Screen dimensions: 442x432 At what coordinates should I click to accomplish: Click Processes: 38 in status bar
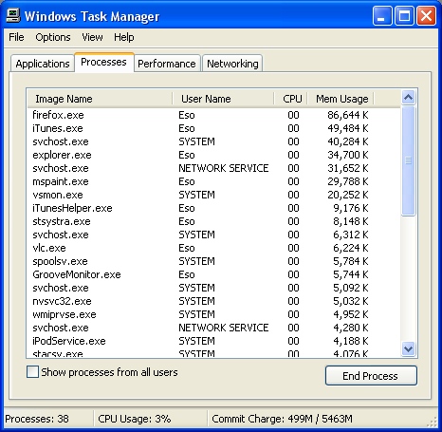click(x=37, y=419)
